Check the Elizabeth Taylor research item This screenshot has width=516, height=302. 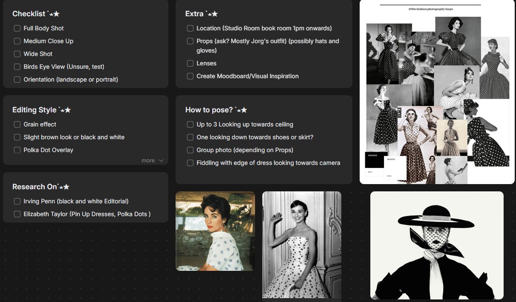click(x=17, y=214)
